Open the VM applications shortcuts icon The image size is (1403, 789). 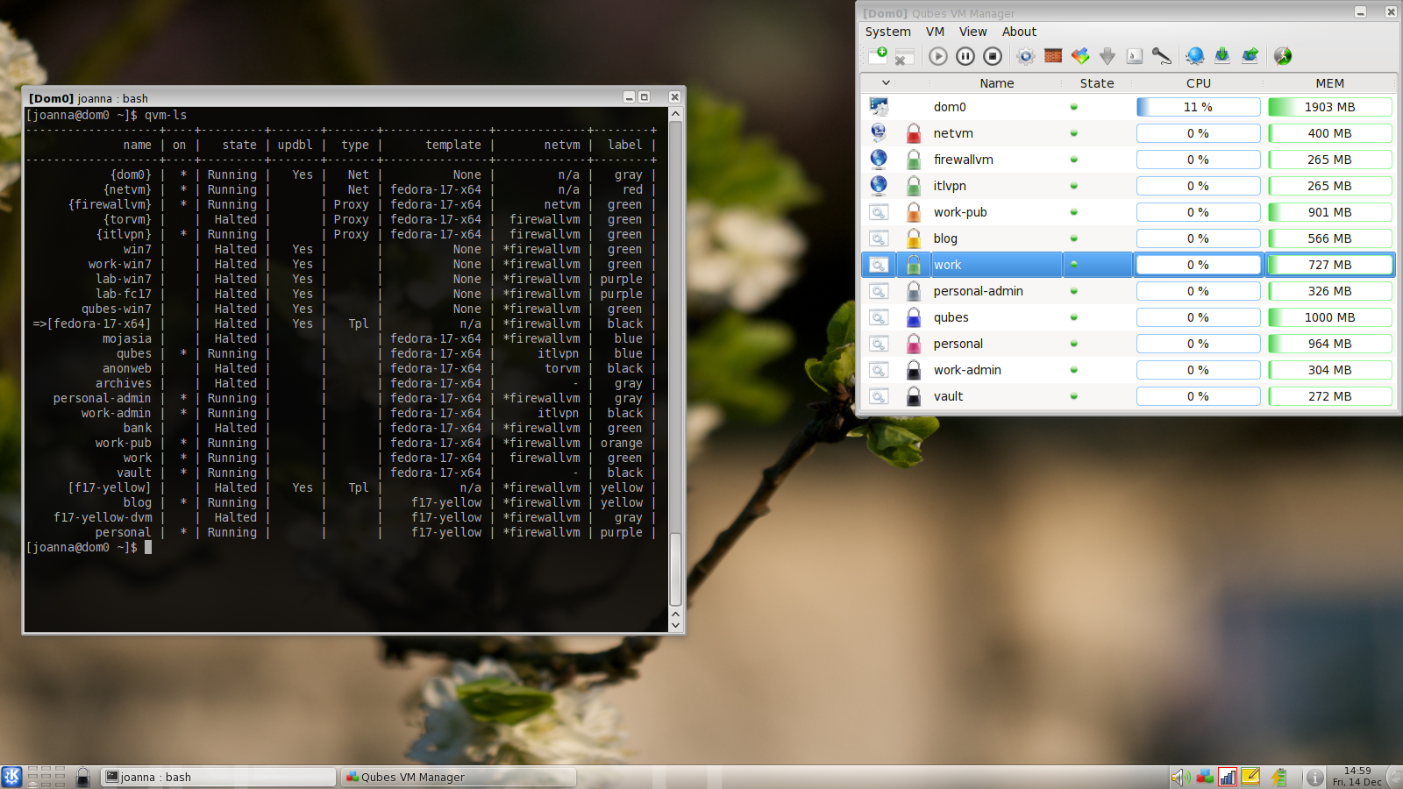coord(1080,56)
